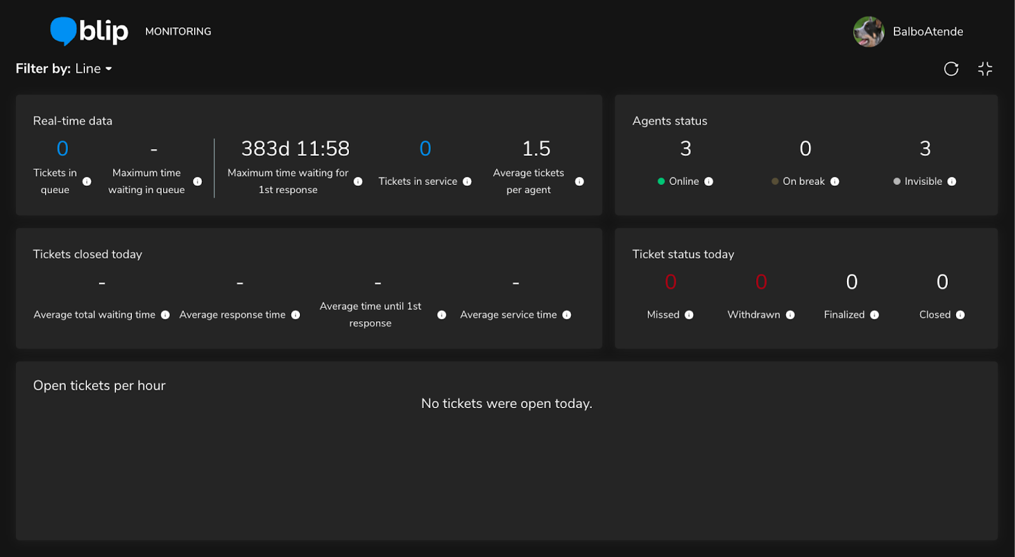The height and width of the screenshot is (557, 1015).
Task: Click info icon for Average response time
Action: [x=296, y=315]
